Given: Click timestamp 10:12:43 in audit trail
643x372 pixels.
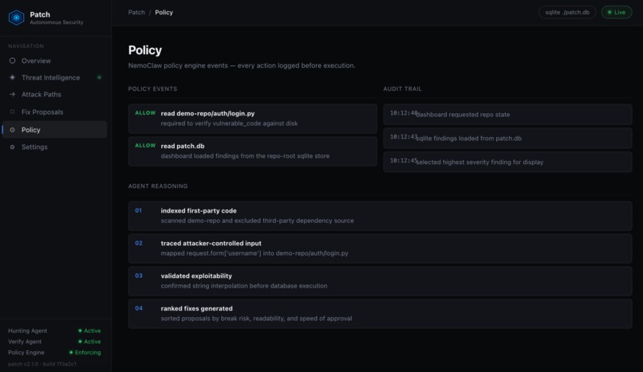Looking at the screenshot, I should tap(404, 137).
